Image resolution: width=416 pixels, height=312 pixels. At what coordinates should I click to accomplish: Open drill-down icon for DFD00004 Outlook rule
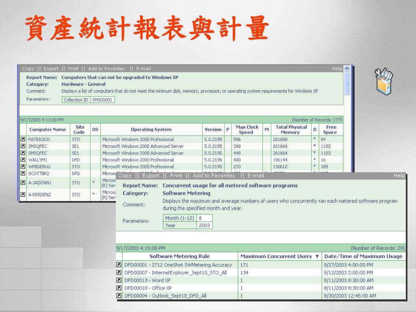(119, 296)
